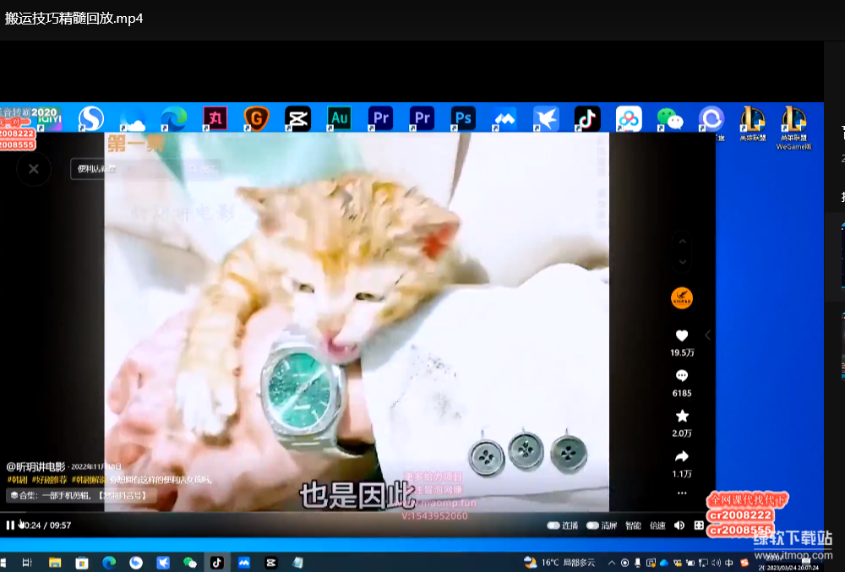The height and width of the screenshot is (572, 845).
Task: Switch to CapCut on the taskbar
Action: [270, 563]
